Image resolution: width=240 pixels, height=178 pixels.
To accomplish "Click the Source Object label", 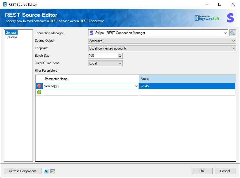I will click(45, 41).
